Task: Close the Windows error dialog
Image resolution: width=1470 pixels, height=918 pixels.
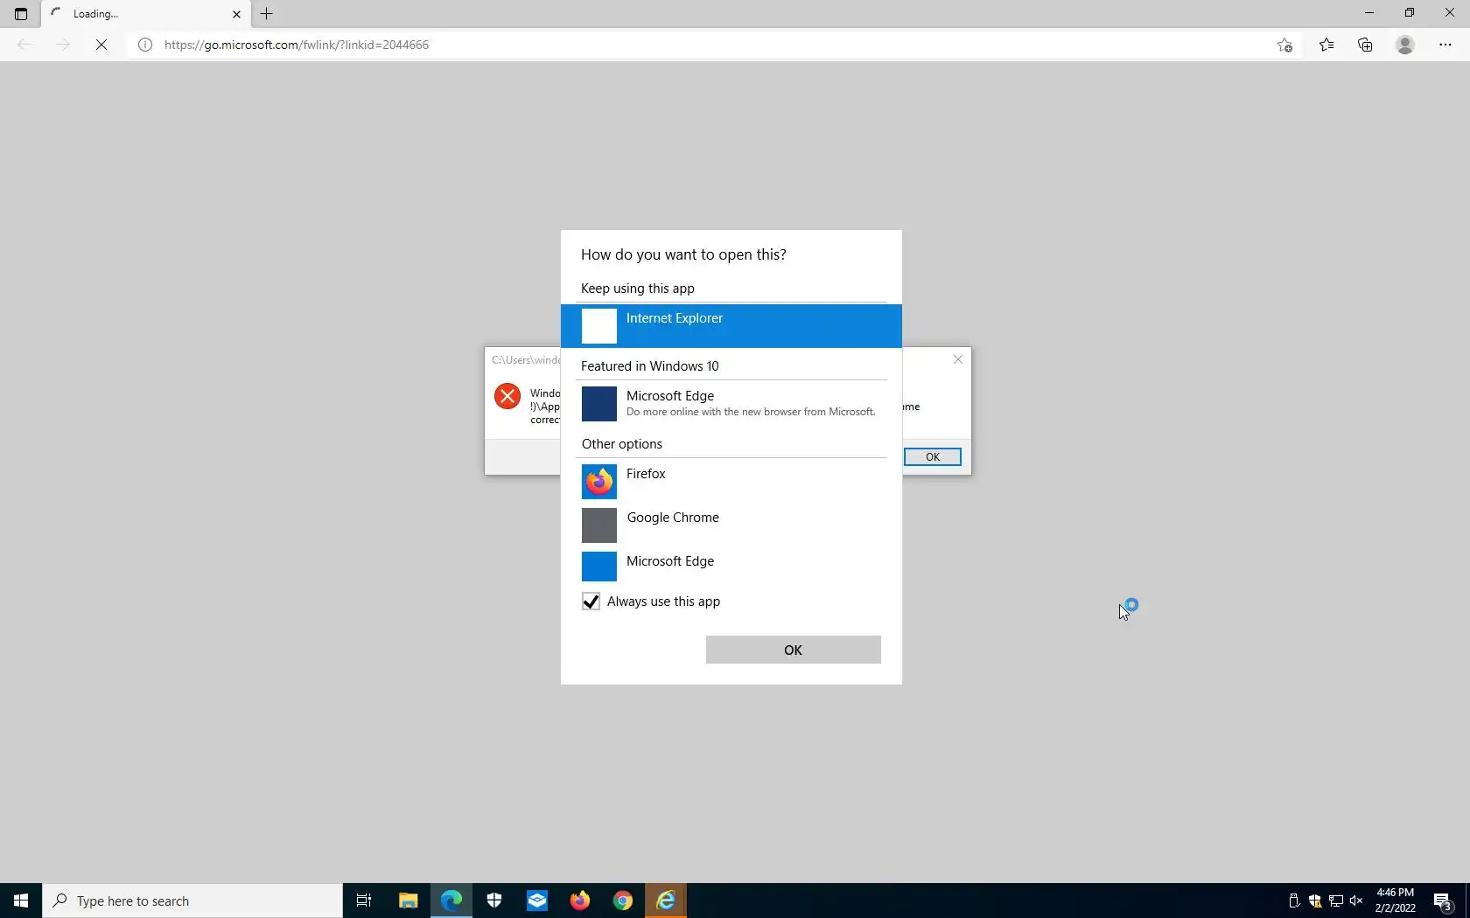Action: [958, 359]
